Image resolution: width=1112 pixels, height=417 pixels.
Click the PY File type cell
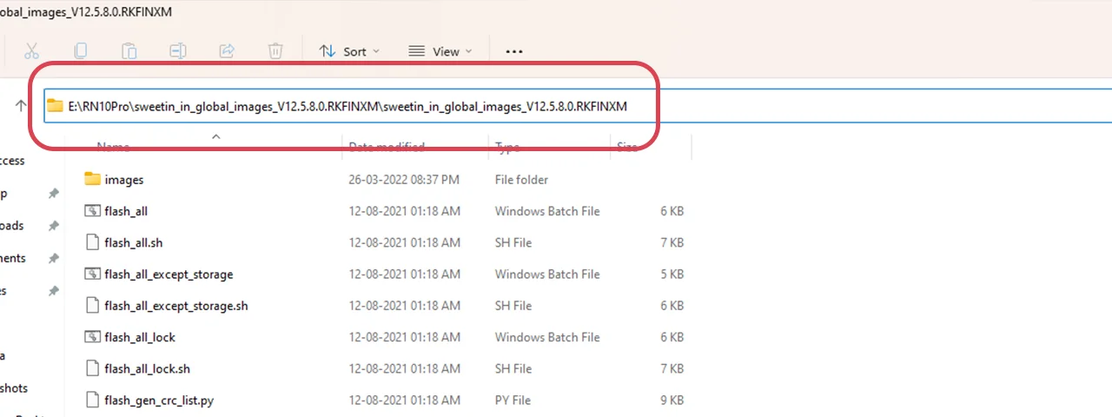[x=513, y=400]
